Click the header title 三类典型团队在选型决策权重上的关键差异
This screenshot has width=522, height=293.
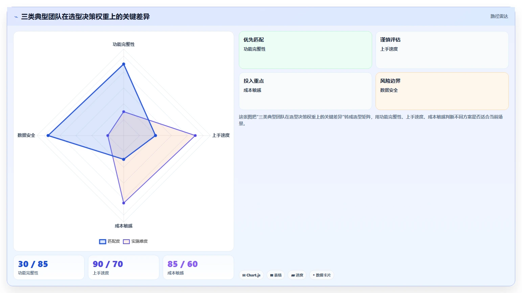pos(85,17)
